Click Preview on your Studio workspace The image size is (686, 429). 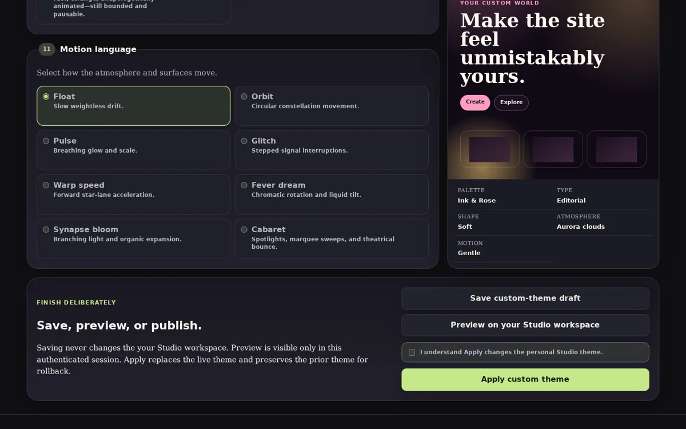tap(525, 325)
